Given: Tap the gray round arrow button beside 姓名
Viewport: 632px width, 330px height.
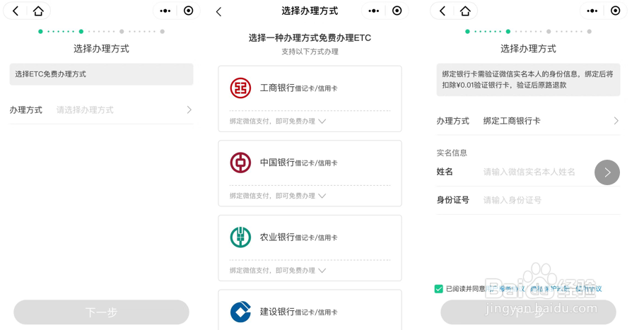Looking at the screenshot, I should click(x=607, y=172).
